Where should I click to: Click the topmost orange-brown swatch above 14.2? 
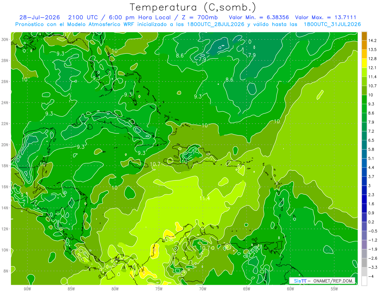click(x=364, y=36)
